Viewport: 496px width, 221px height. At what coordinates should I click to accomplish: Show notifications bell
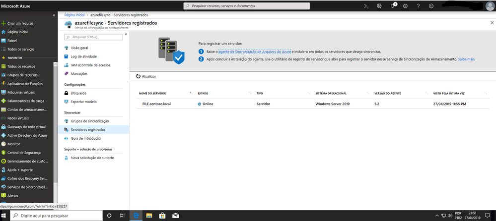(x=393, y=6)
